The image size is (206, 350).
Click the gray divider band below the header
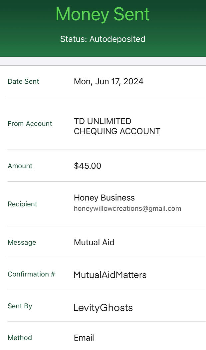click(103, 61)
